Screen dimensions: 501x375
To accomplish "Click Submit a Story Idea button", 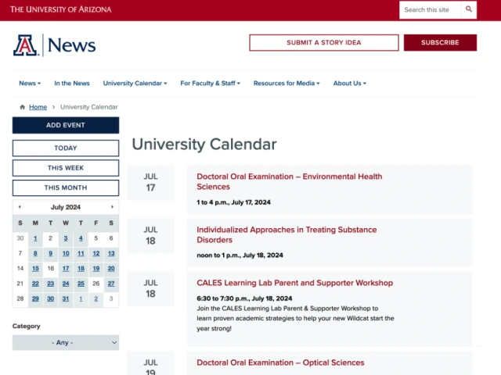I will point(324,42).
